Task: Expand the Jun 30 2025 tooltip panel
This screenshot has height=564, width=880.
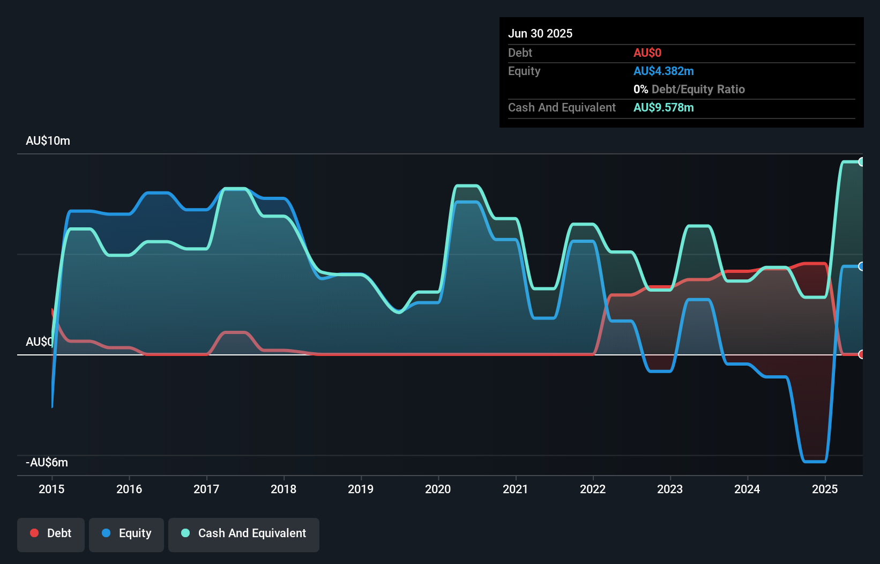Action: [540, 33]
